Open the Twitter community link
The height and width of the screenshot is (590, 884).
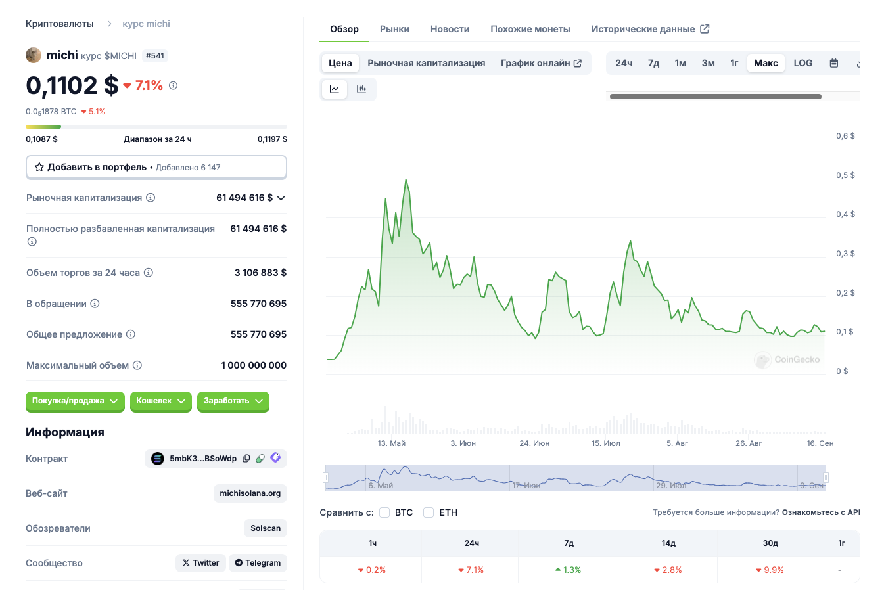pyautogui.click(x=200, y=563)
